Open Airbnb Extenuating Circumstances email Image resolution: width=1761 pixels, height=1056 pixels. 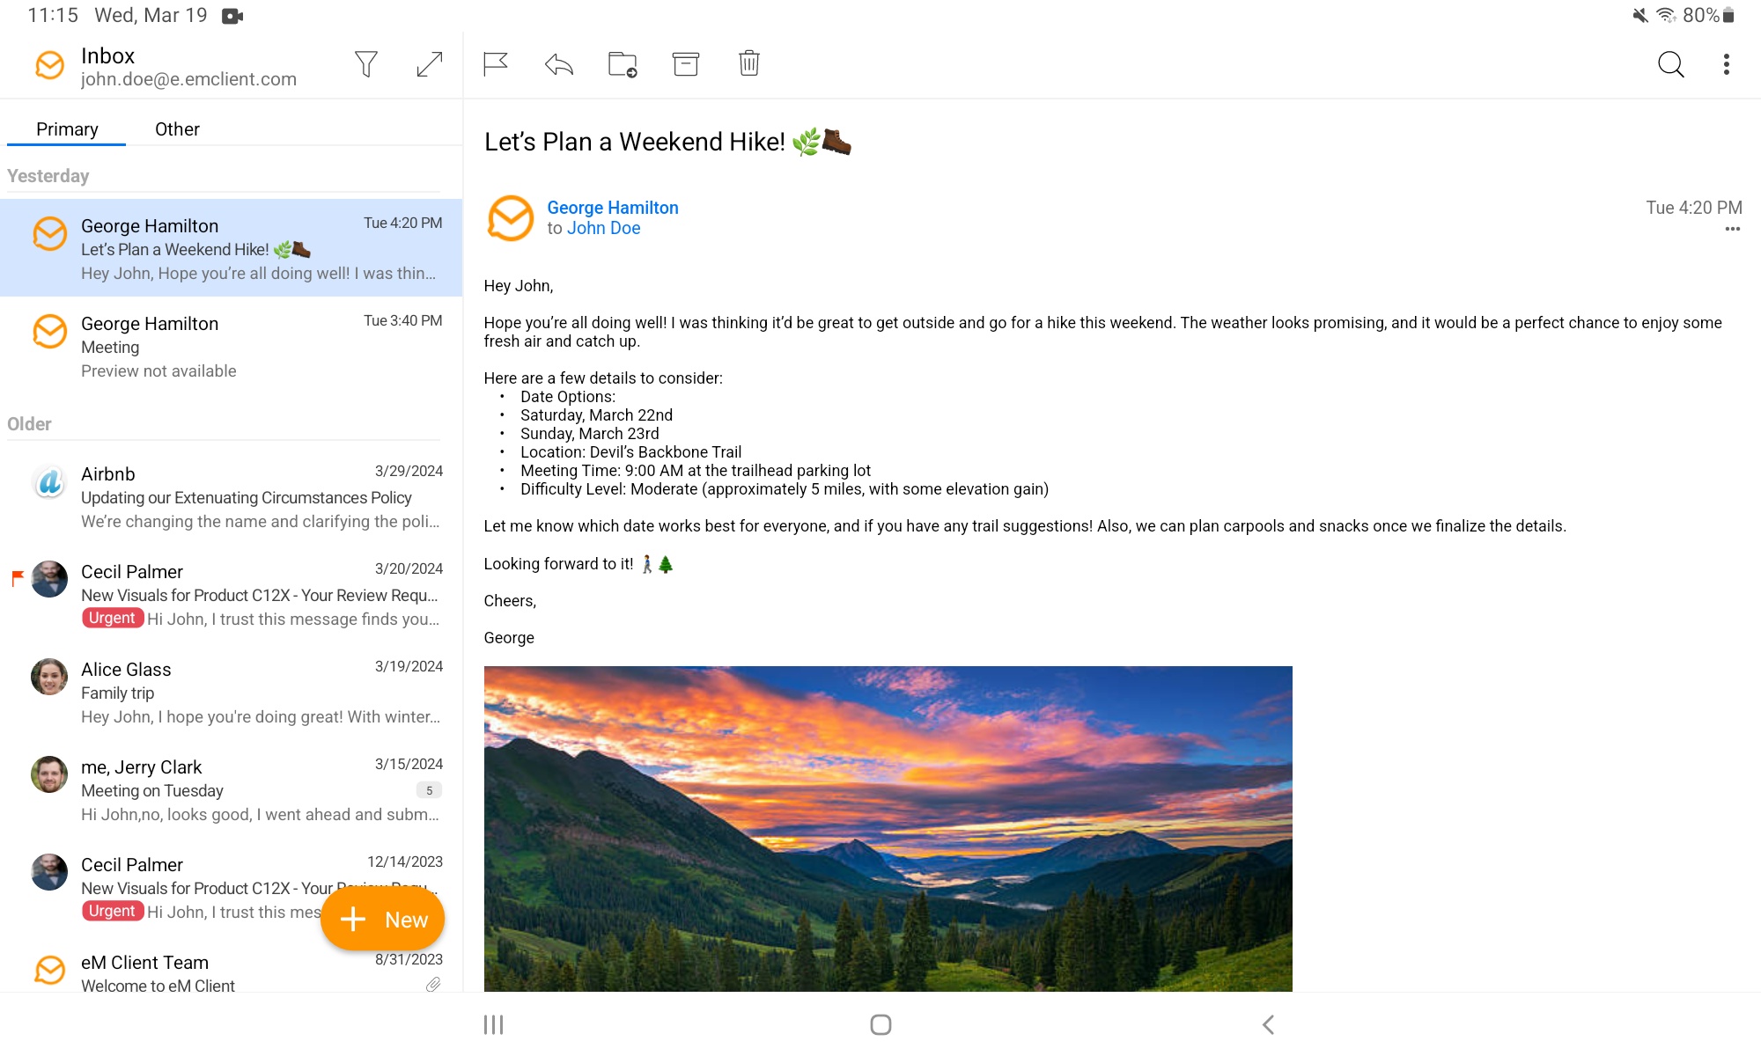pyautogui.click(x=231, y=497)
